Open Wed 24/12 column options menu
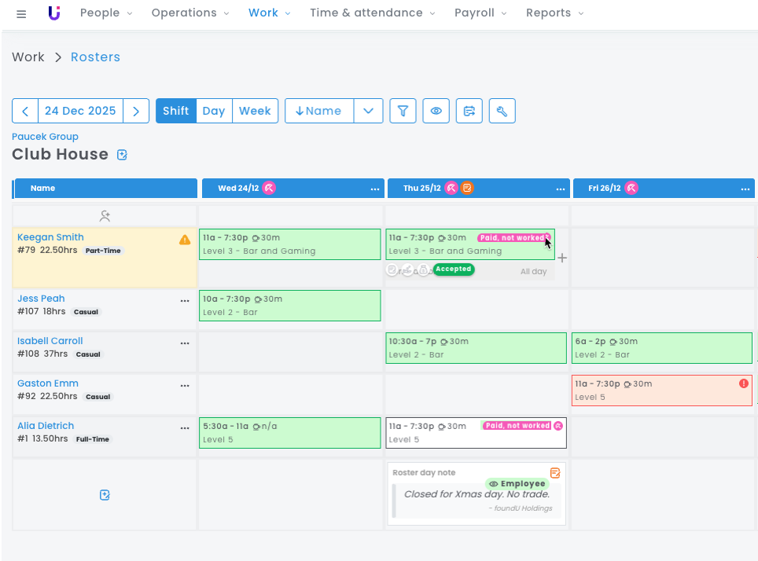Screen dimensions: 758x561 point(375,189)
